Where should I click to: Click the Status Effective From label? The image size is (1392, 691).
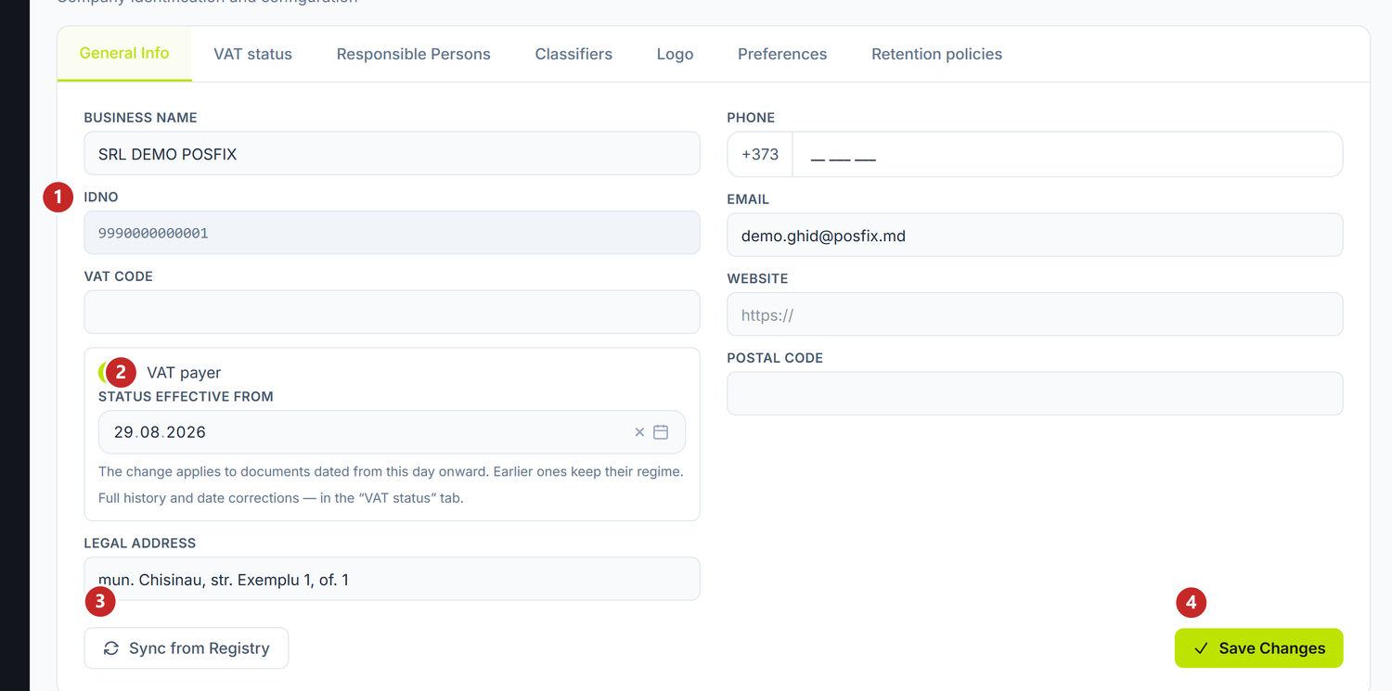pyautogui.click(x=186, y=397)
